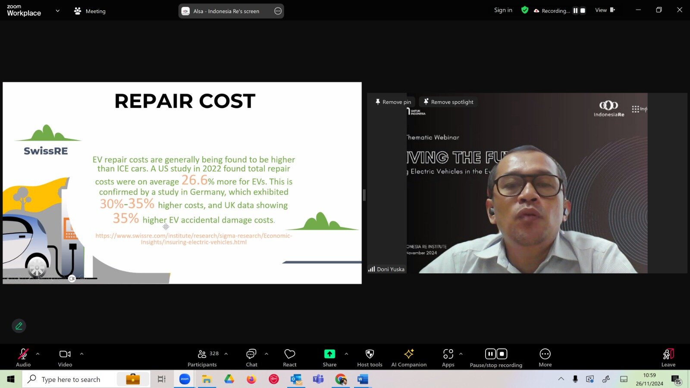Open annotation pencil tool at bottom left
The image size is (690, 388).
[19, 326]
